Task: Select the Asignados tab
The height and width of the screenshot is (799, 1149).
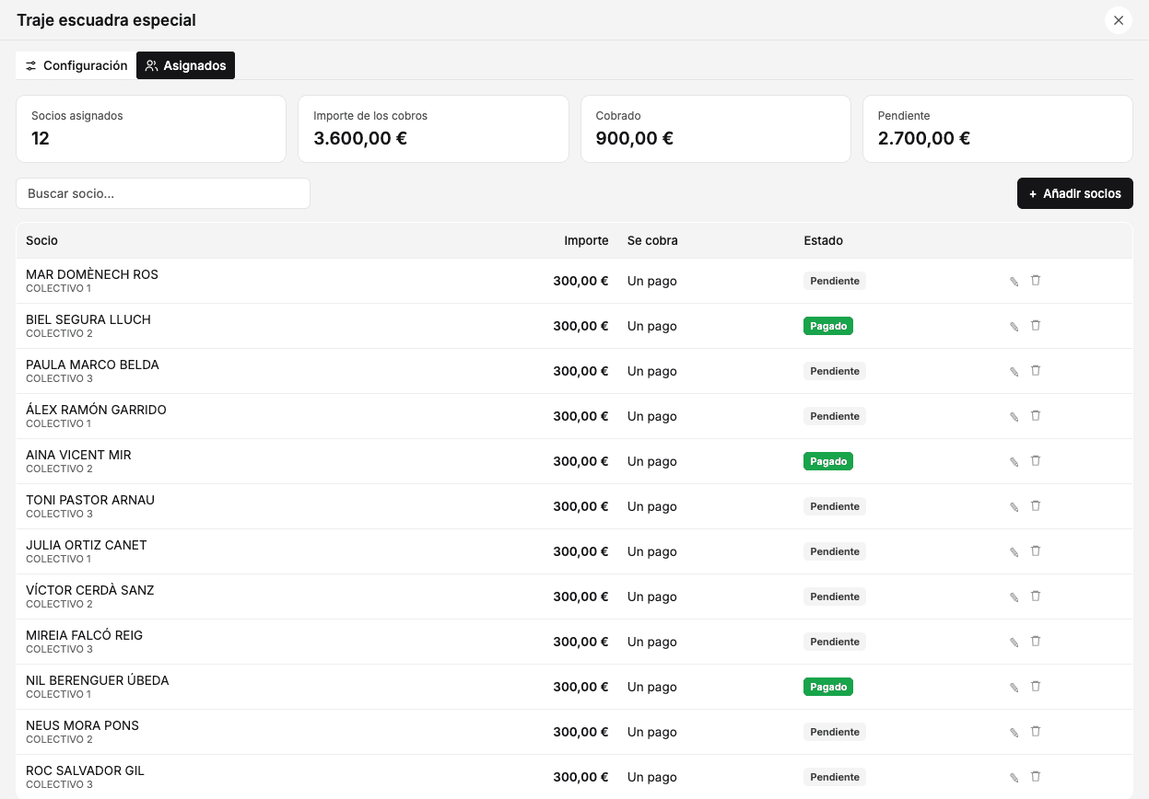Action: click(x=185, y=65)
